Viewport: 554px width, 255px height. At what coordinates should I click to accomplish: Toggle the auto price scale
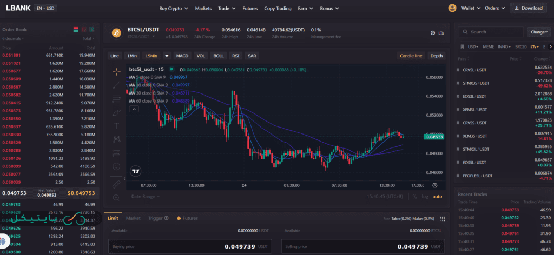point(437,197)
